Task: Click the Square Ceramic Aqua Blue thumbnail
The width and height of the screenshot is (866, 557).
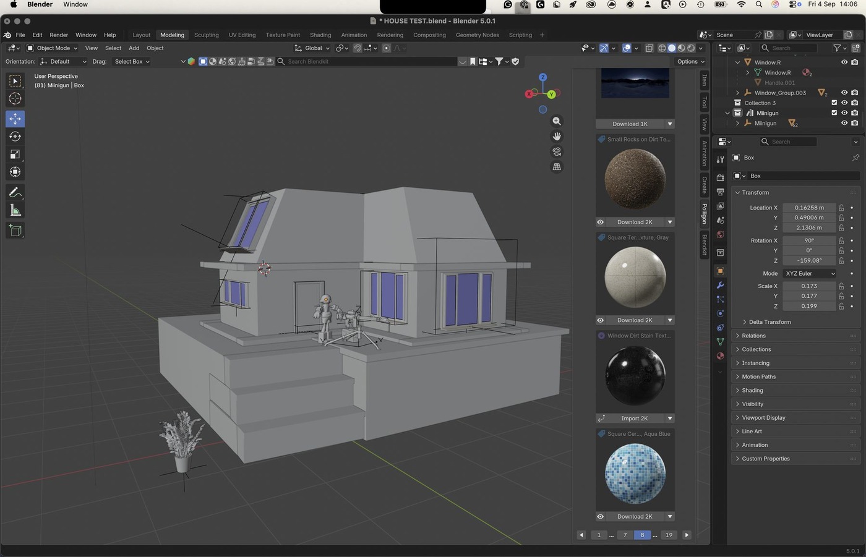Action: click(635, 474)
